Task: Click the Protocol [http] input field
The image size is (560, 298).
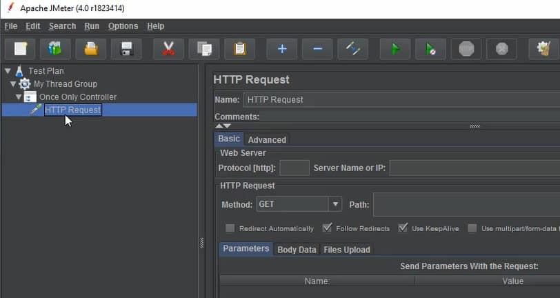Action: [x=294, y=168]
